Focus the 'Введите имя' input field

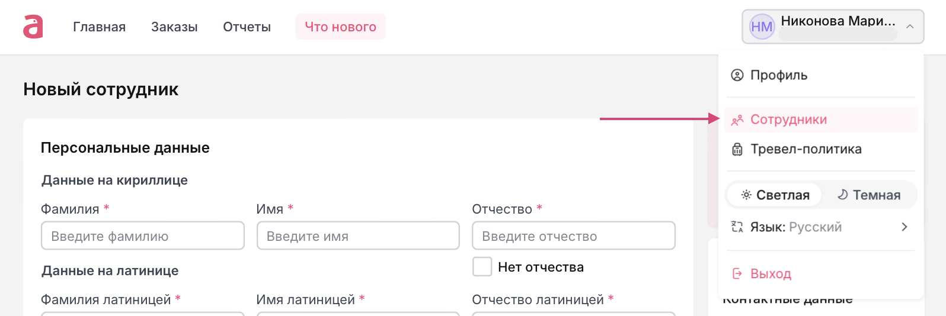357,236
